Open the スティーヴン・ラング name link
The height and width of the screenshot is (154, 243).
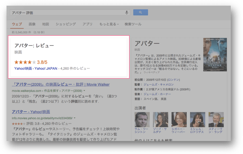pyautogui.click(x=215, y=130)
